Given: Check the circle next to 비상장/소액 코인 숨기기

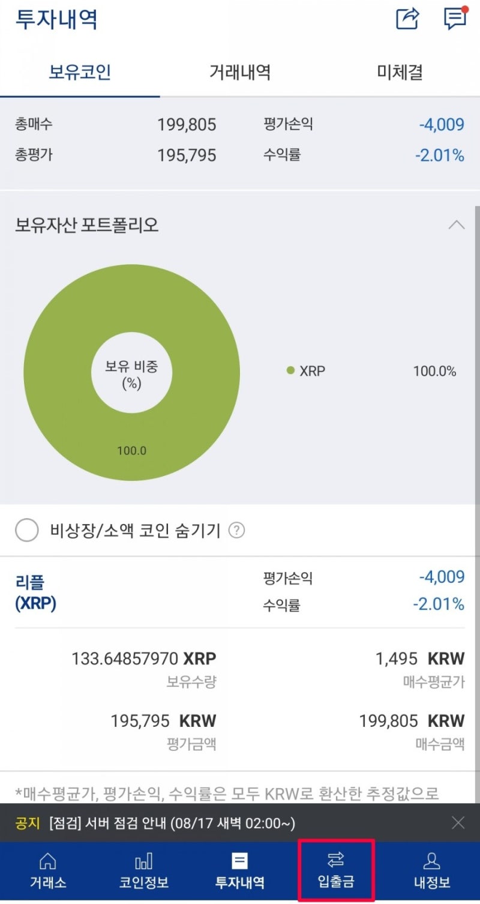Looking at the screenshot, I should click(x=27, y=530).
